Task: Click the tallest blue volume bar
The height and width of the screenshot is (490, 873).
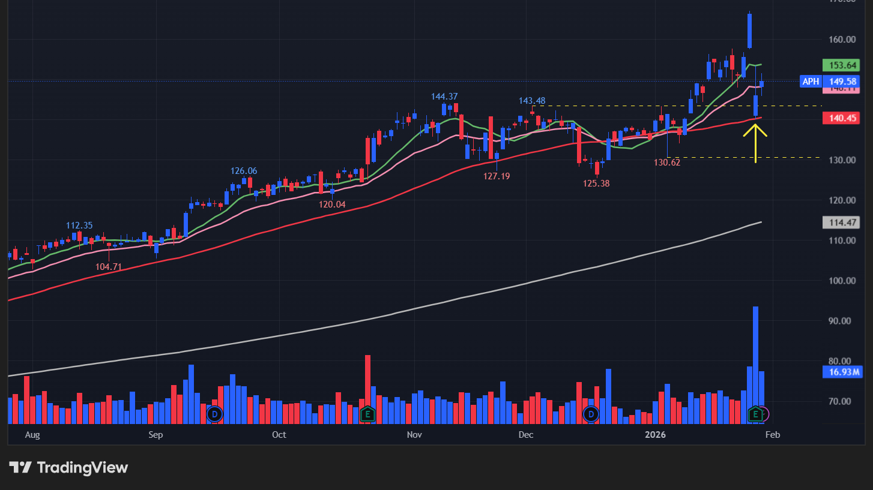Action: tap(755, 360)
